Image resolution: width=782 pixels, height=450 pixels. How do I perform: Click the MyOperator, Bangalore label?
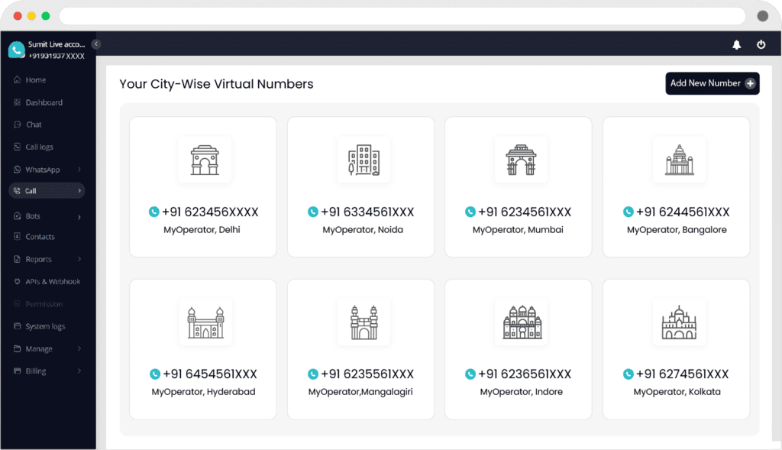click(x=677, y=230)
